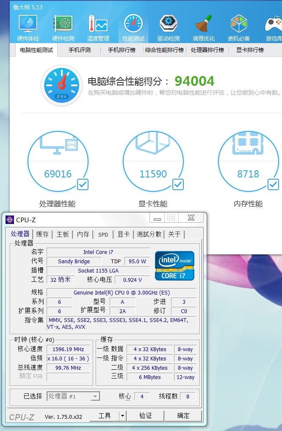This screenshot has width=282, height=431.
Task: Click the 验证 button in CPU-Z
Action: coord(146,416)
